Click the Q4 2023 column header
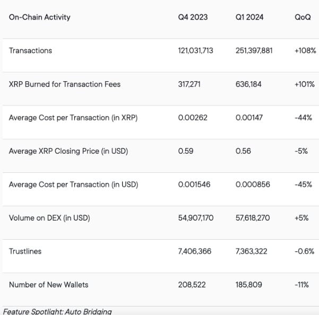The width and height of the screenshot is (319, 315). coord(193,17)
